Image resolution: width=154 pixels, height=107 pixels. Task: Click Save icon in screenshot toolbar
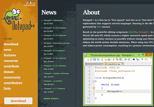pyautogui.click(x=94, y=59)
